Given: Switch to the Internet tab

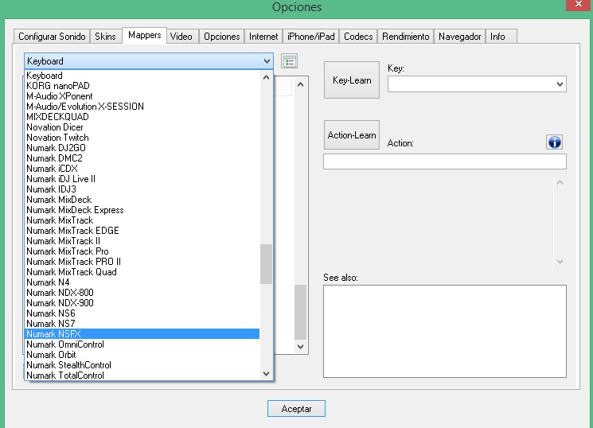Looking at the screenshot, I should pyautogui.click(x=263, y=37).
